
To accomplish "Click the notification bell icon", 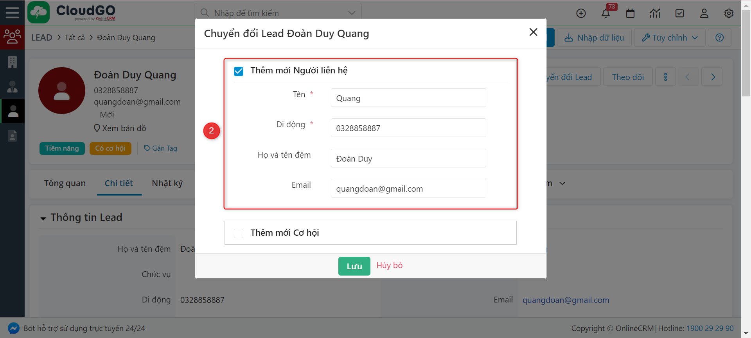I will point(605,14).
